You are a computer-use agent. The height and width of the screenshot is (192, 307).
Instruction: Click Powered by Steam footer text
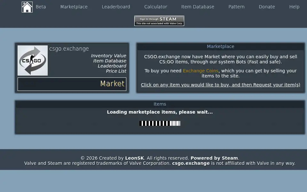[x=214, y=158]
